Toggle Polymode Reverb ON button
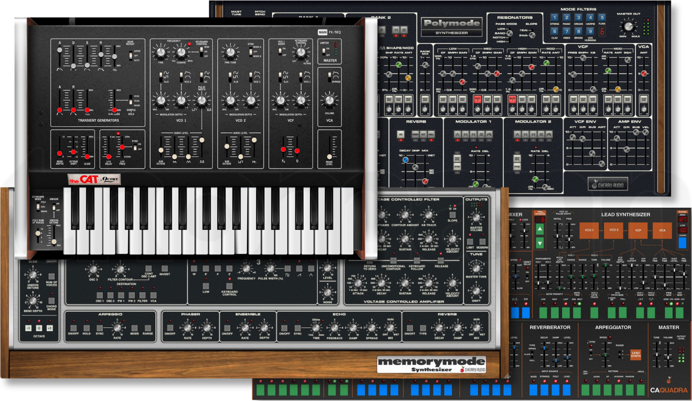Image resolution: width=692 pixels, height=401 pixels. 401,135
